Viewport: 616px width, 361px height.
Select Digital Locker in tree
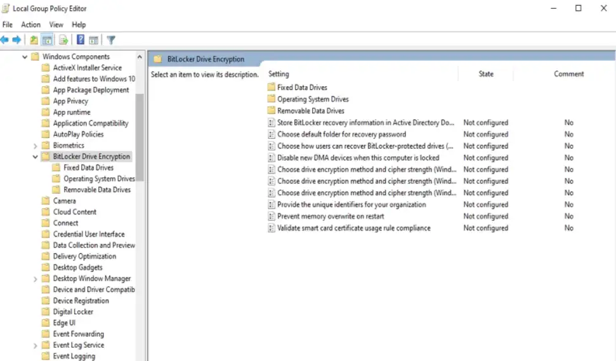[x=73, y=312]
